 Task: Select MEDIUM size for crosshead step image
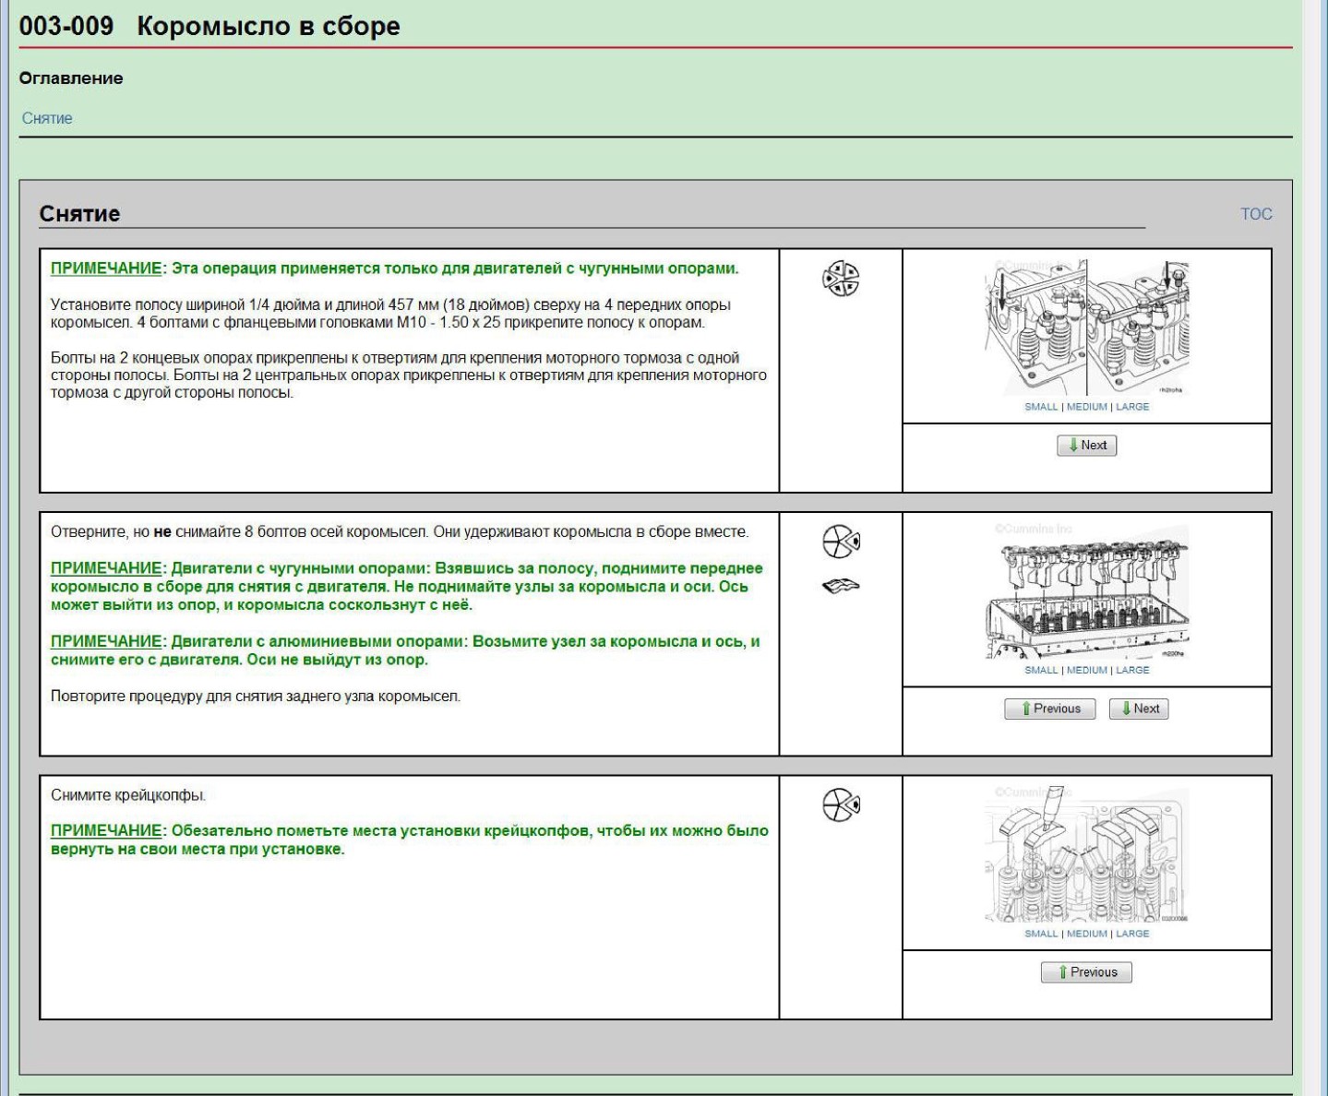(1087, 934)
